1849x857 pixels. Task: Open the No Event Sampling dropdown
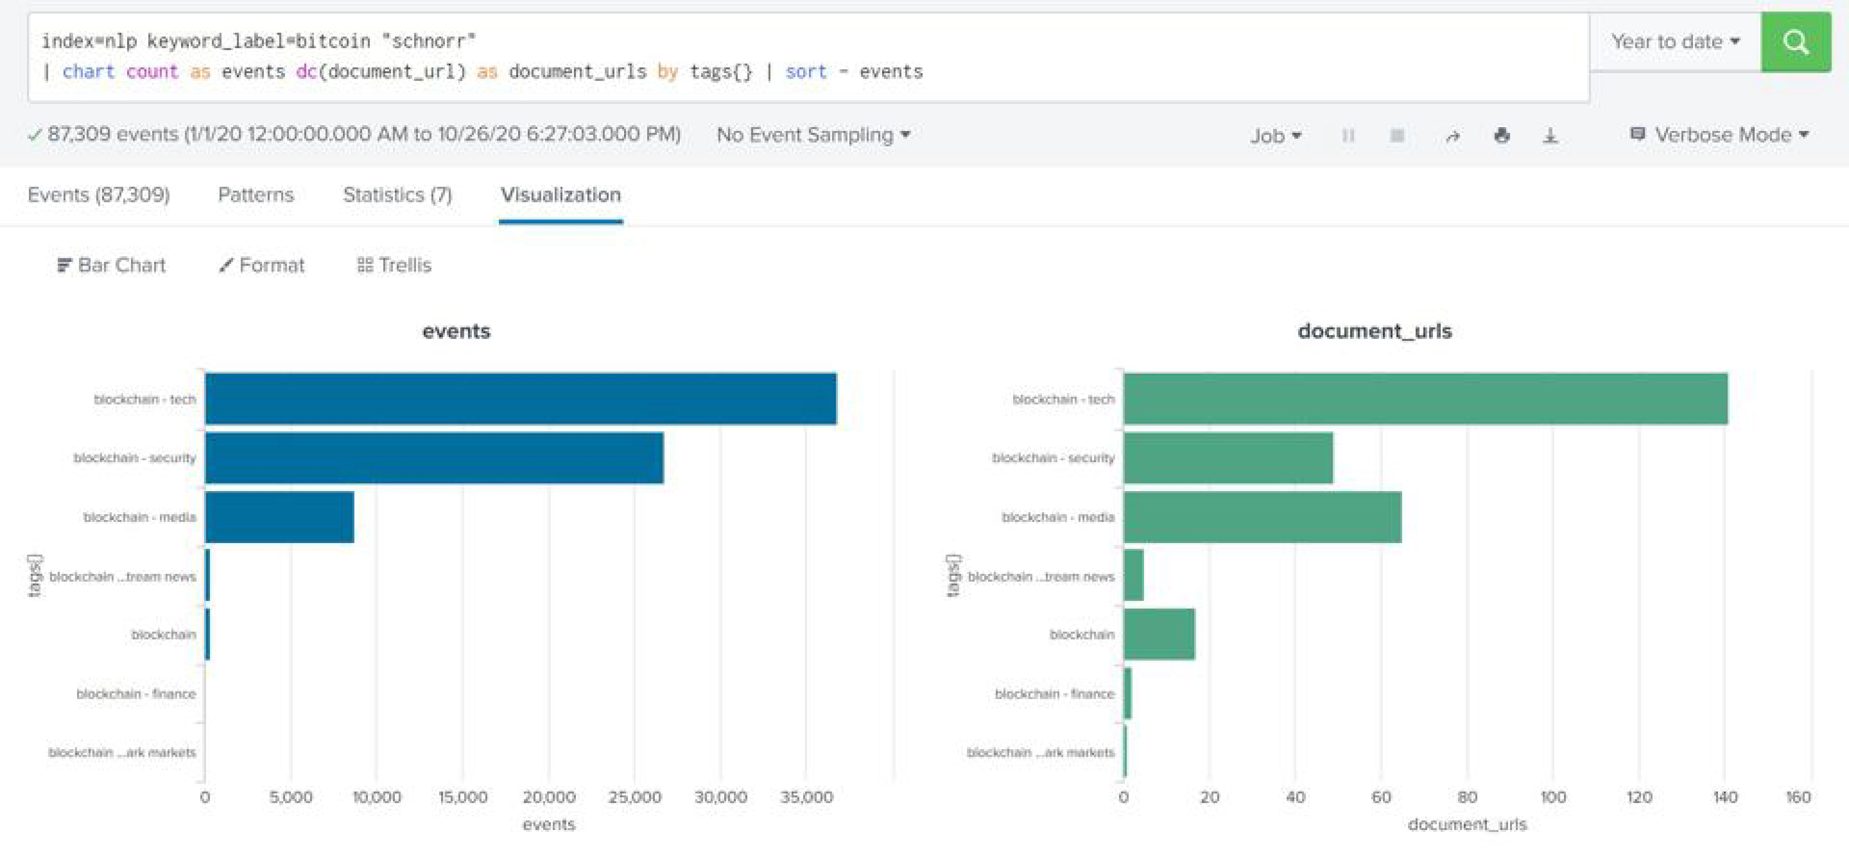[x=813, y=135]
